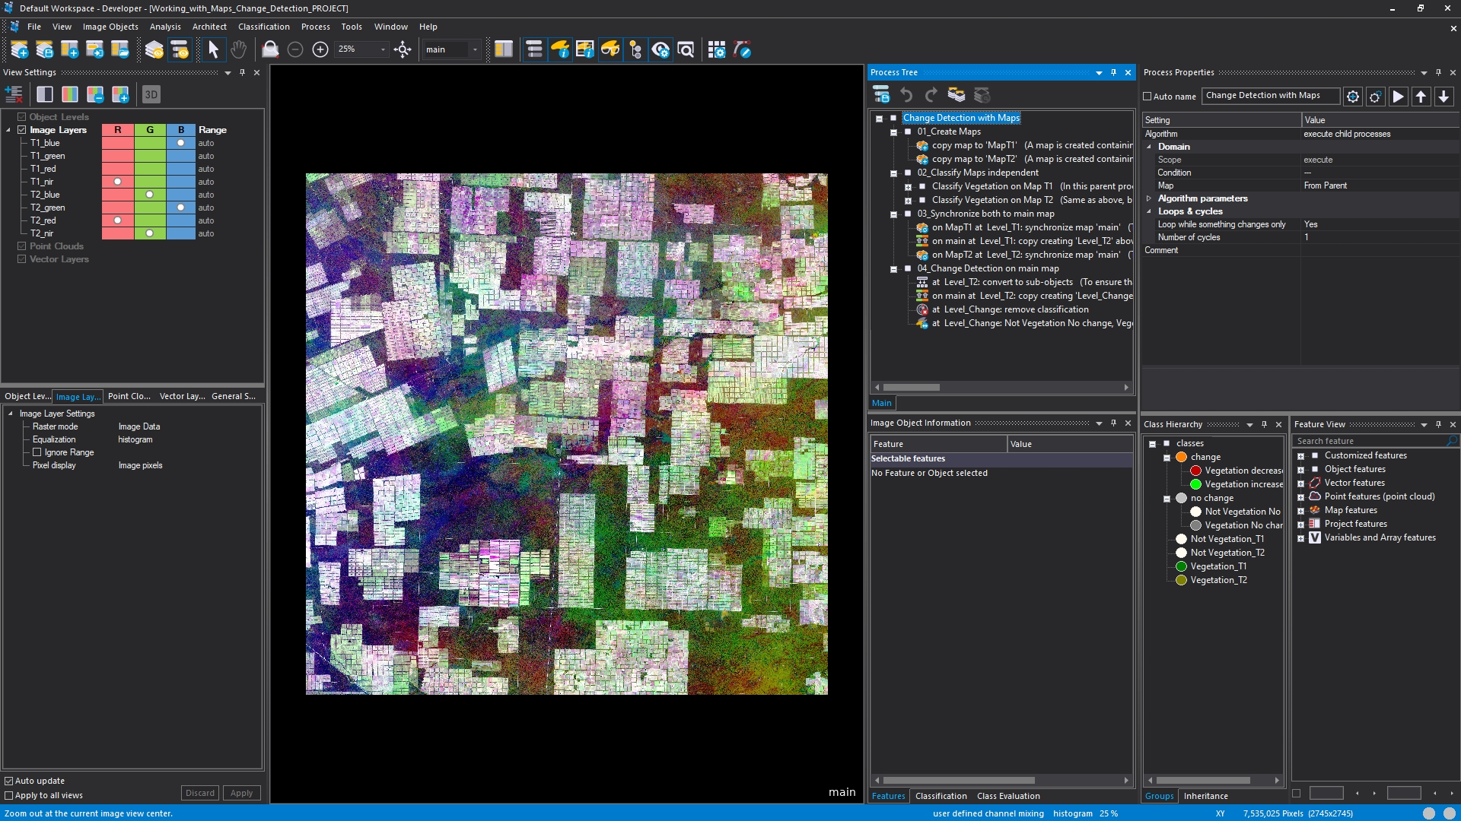This screenshot has width=1461, height=821.
Task: Click the red channel cell for T1_blue
Action: point(117,143)
